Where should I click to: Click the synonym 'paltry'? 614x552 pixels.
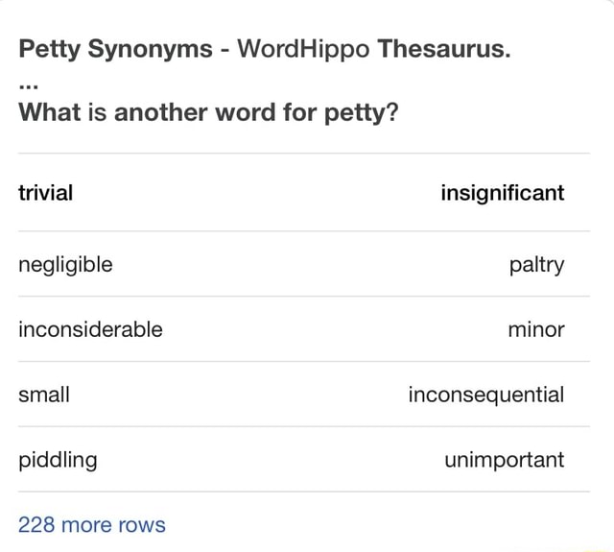tap(536, 264)
